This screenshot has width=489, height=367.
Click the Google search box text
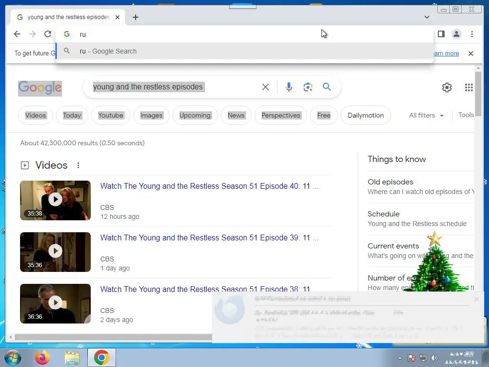point(148,87)
